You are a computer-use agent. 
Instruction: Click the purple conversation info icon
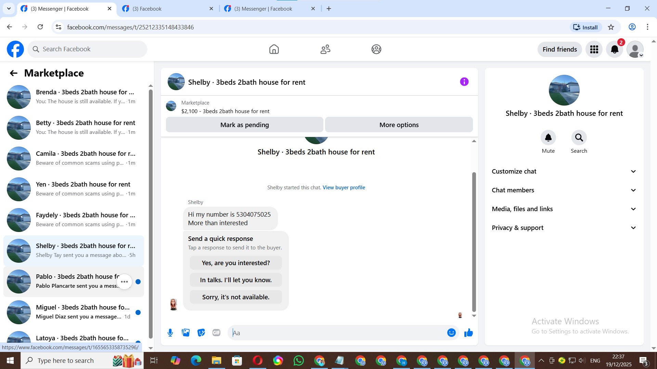[464, 82]
